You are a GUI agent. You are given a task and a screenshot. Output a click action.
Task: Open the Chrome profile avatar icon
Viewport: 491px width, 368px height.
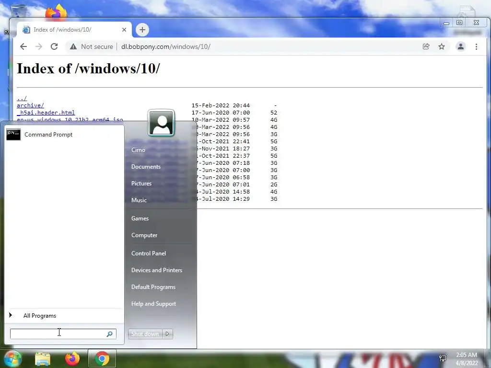461,46
